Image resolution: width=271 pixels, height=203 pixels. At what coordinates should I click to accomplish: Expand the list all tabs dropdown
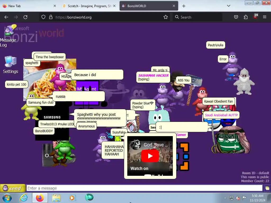click(x=228, y=6)
